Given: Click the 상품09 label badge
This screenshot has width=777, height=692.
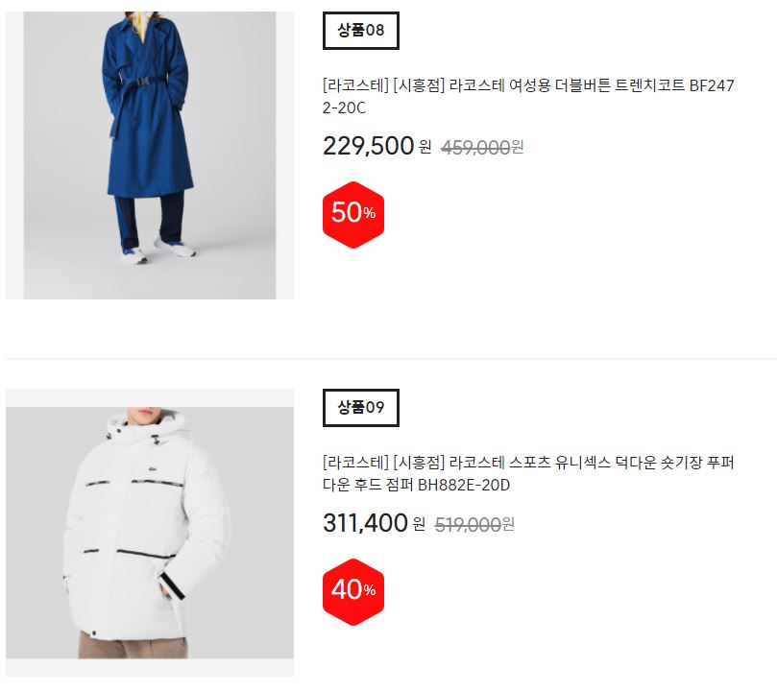Looking at the screenshot, I should (361, 407).
